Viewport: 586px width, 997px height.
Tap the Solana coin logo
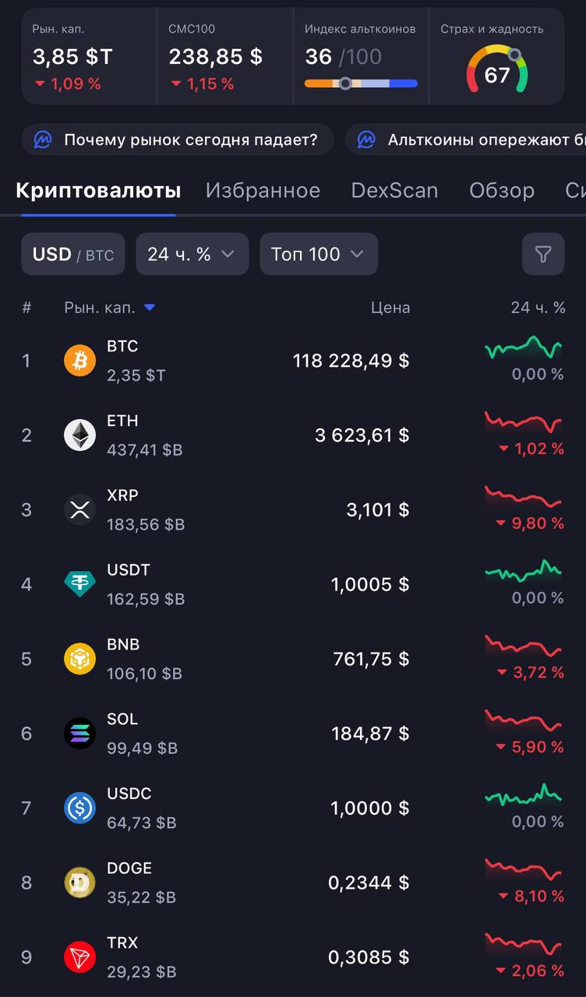79,733
